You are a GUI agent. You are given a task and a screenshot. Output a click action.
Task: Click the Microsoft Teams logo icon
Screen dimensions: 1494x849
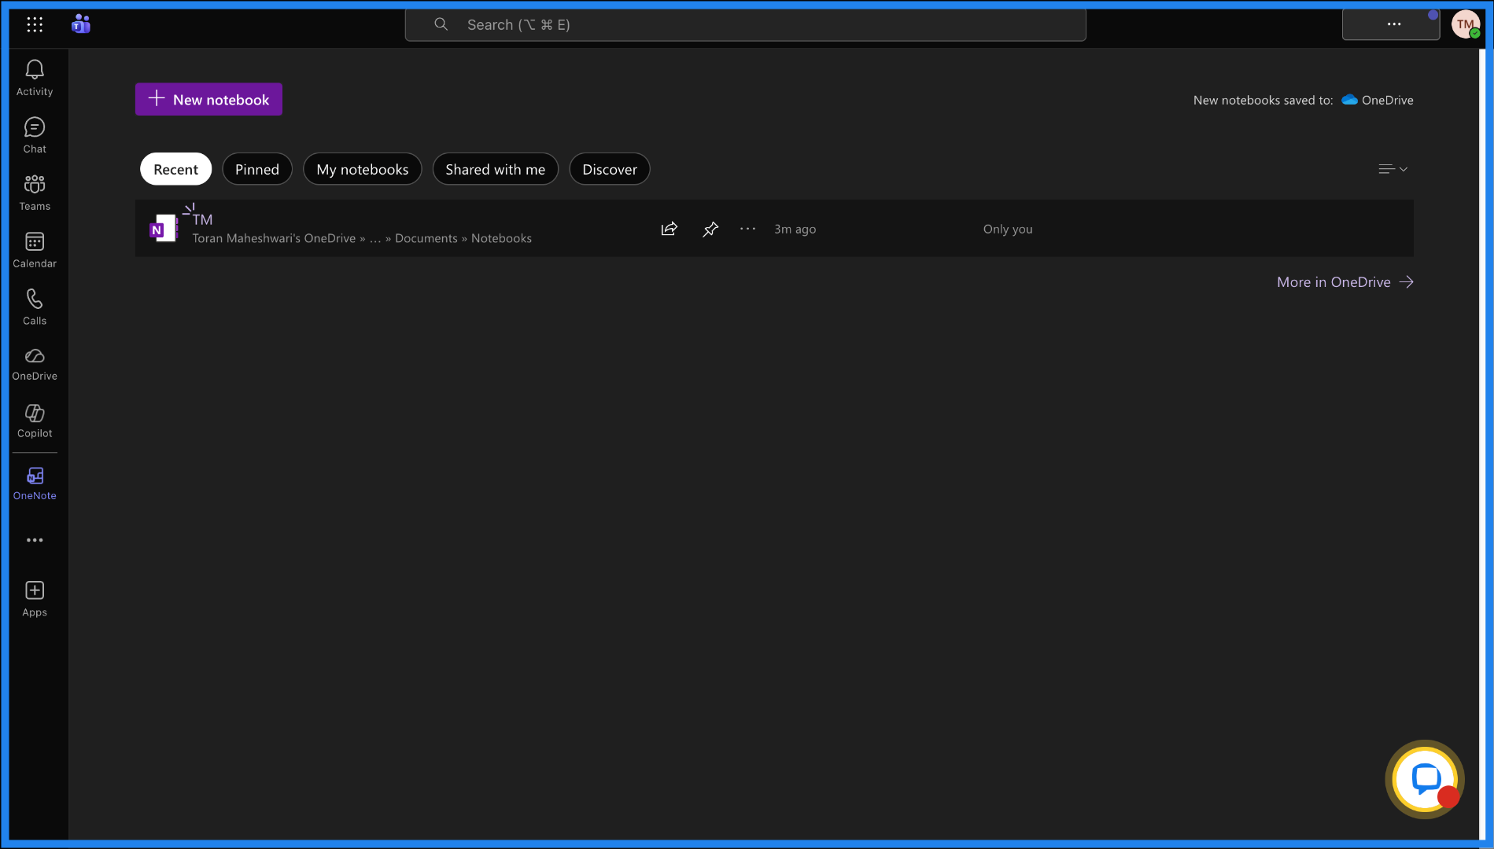[x=81, y=24]
